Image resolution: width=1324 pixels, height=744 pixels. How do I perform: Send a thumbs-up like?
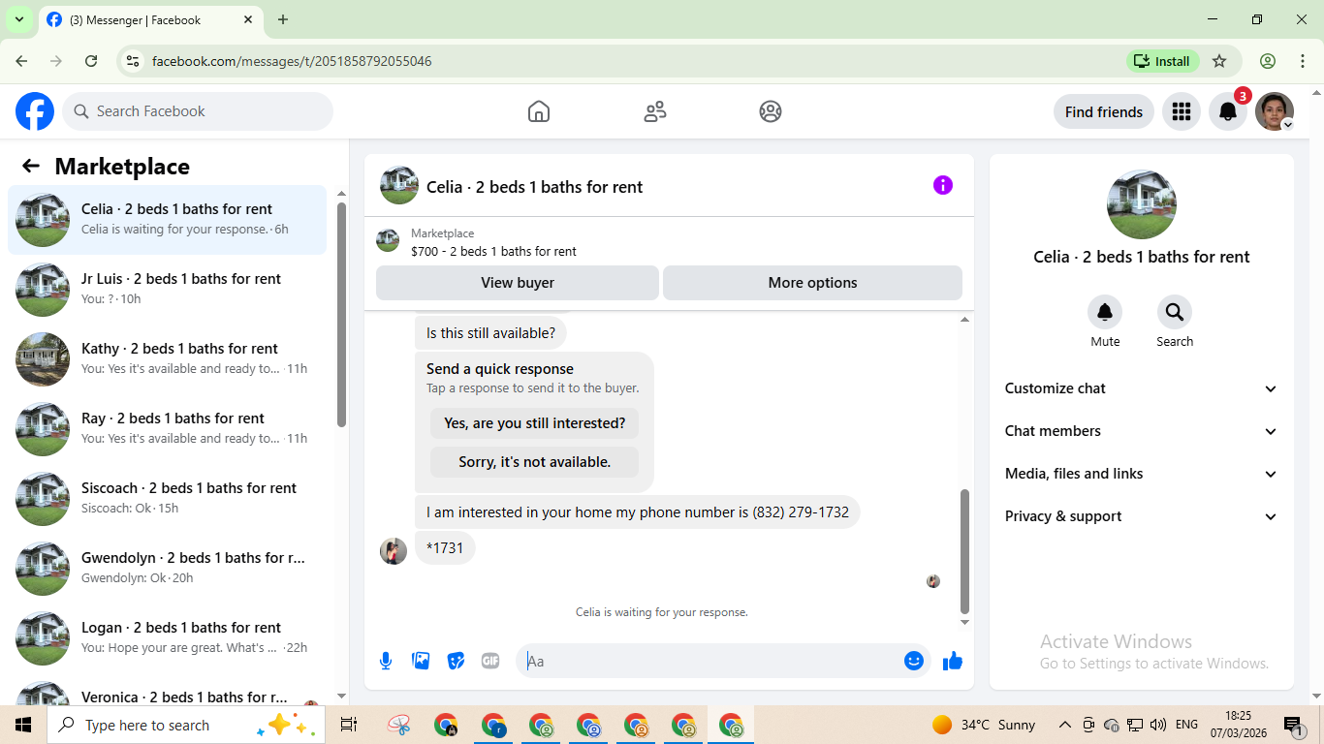click(x=953, y=661)
